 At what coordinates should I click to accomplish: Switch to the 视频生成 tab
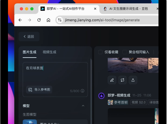coord(49,52)
